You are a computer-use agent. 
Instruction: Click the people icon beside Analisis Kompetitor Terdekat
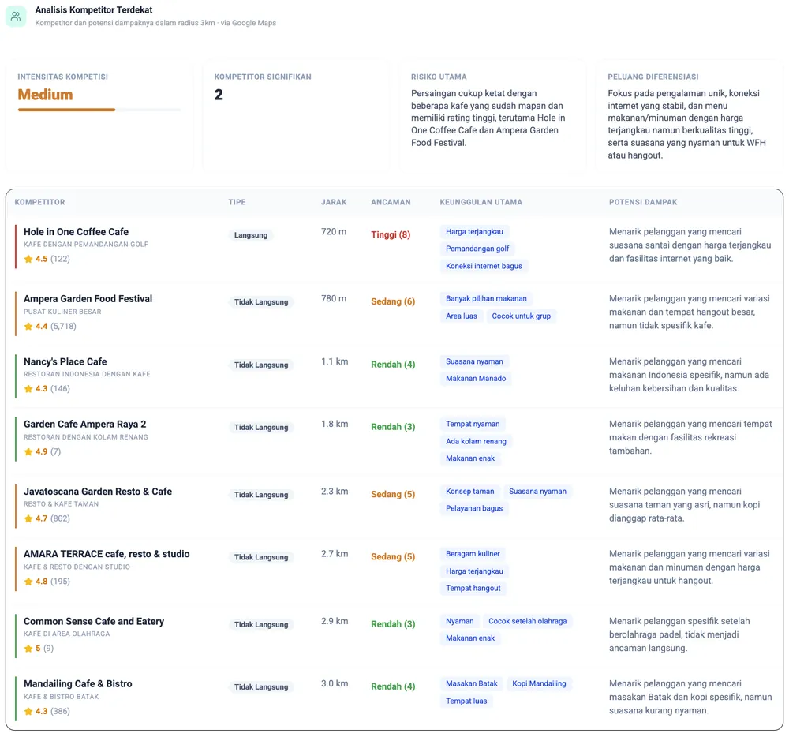pyautogui.click(x=16, y=16)
